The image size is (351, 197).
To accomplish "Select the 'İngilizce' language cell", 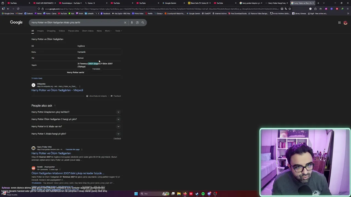I will [81, 46].
